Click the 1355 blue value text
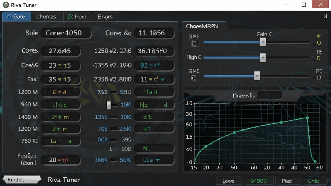Screen dimensions: 331x186 point(101,117)
